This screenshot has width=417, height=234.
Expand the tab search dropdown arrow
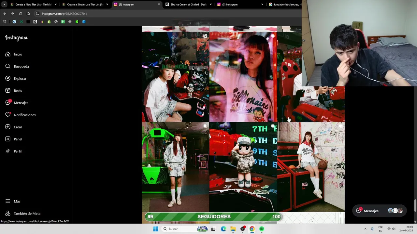(x=4, y=5)
